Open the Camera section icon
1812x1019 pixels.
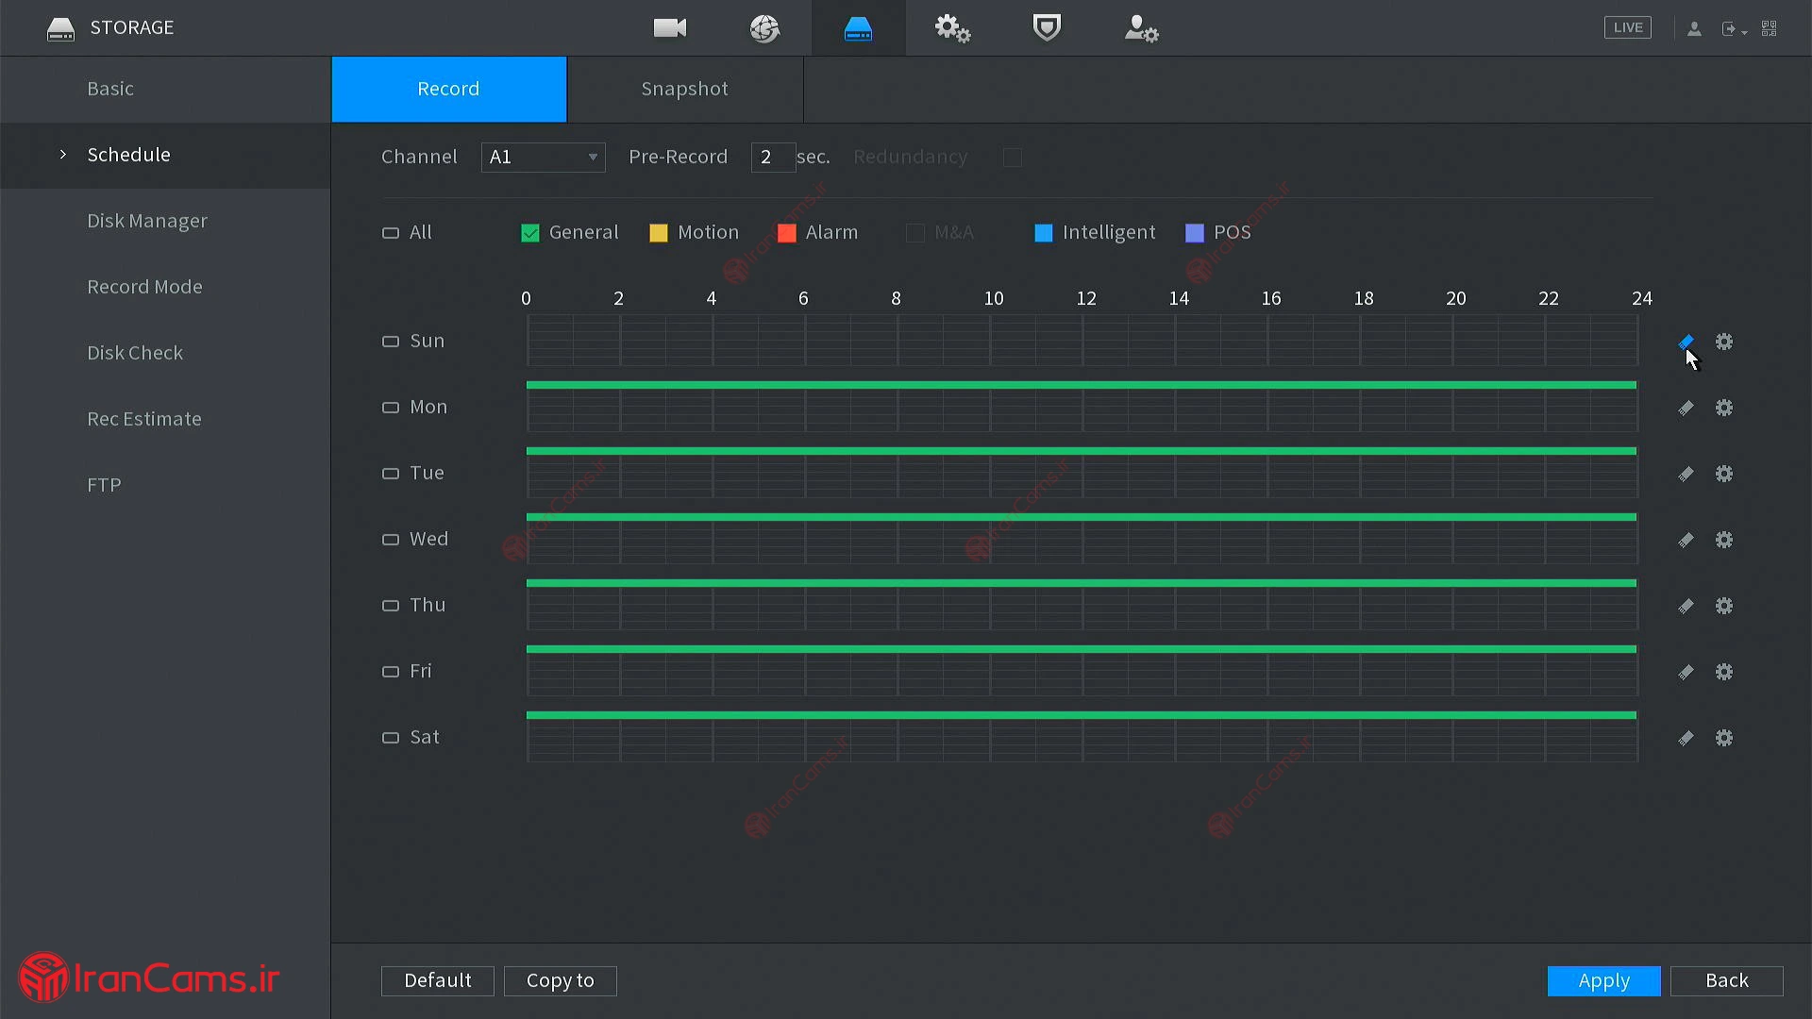(x=670, y=28)
